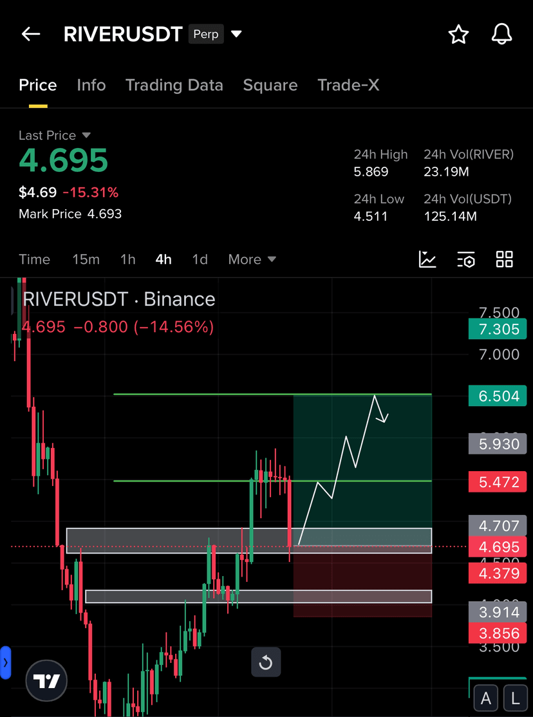This screenshot has height=717, width=533.
Task: Reset chart view with circular arrow button
Action: (266, 662)
